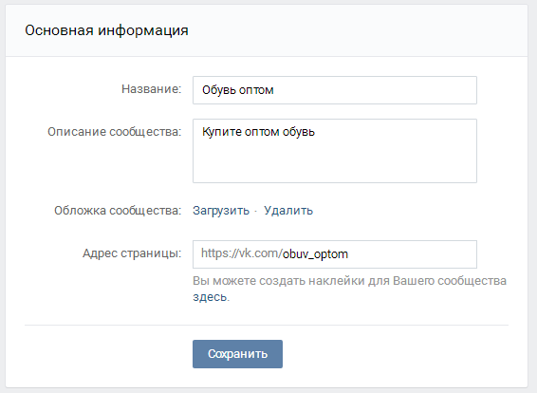
Task: Focus the Адрес страницы input field
Action: click(335, 254)
